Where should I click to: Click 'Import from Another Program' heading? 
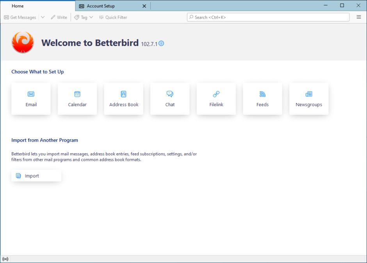(45, 140)
